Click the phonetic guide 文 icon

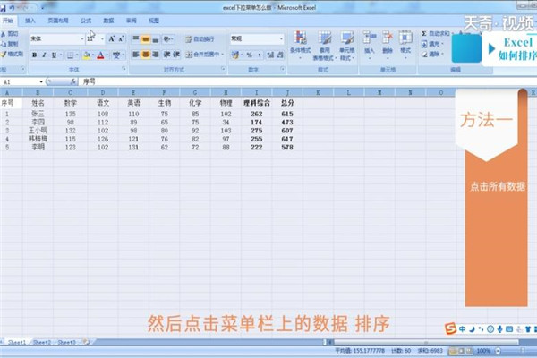(116, 55)
